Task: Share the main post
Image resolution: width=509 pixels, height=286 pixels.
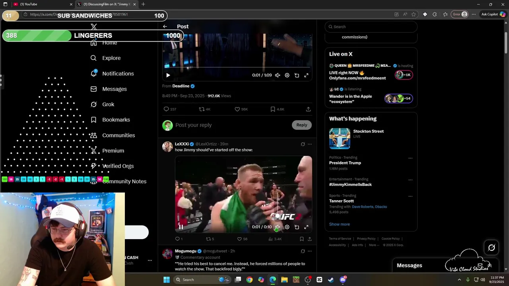Action: pyautogui.click(x=308, y=109)
